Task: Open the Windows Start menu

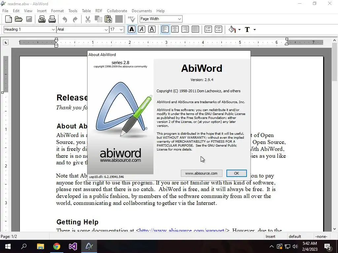Action: tap(8, 246)
